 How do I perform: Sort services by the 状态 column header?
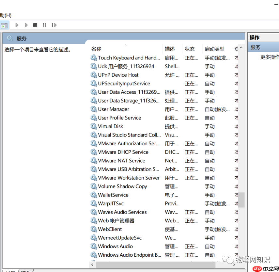190,48
